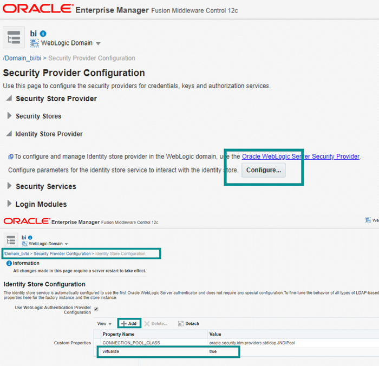The height and width of the screenshot is (366, 379).
Task: Expand the Login Modules section
Action: 9,204
